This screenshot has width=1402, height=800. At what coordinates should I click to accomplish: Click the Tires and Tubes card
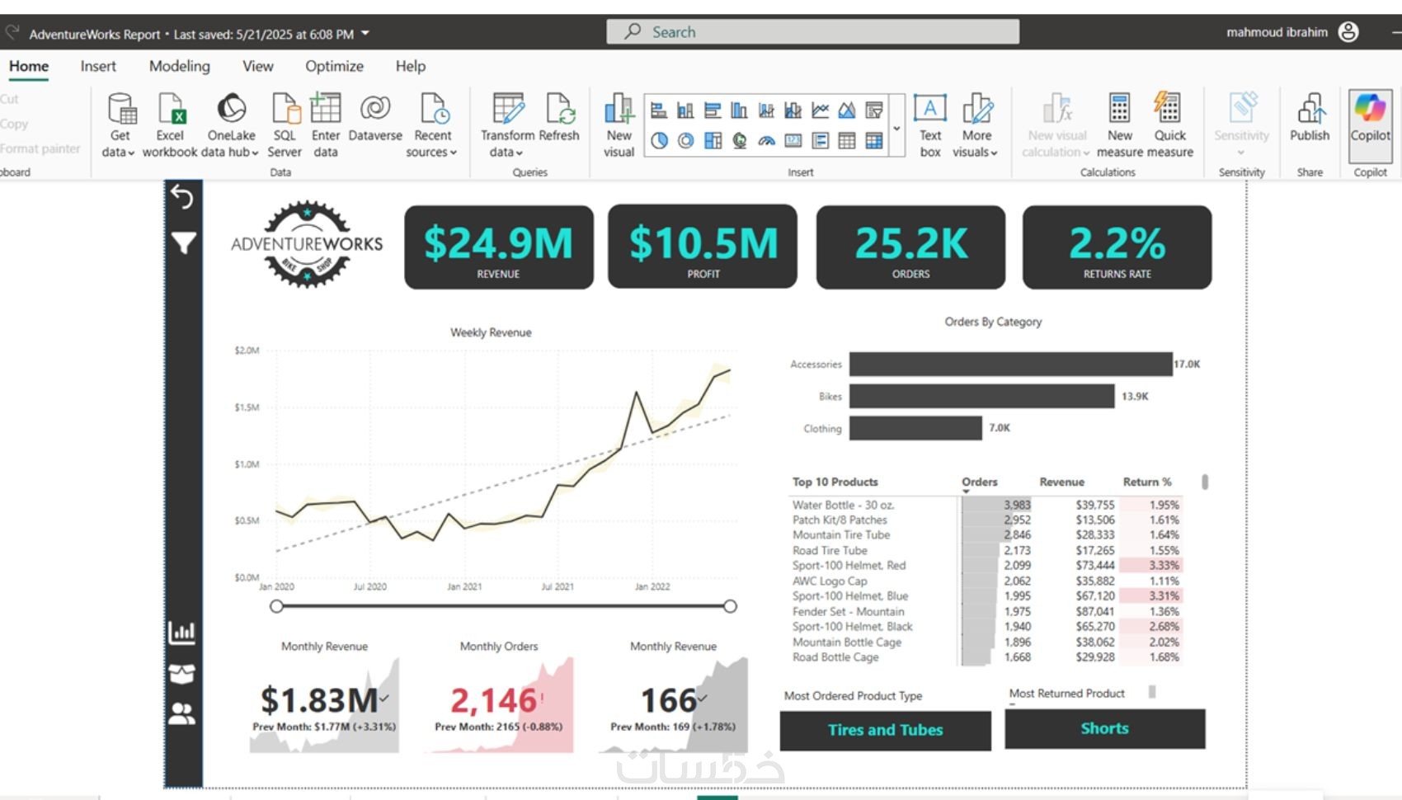(885, 730)
